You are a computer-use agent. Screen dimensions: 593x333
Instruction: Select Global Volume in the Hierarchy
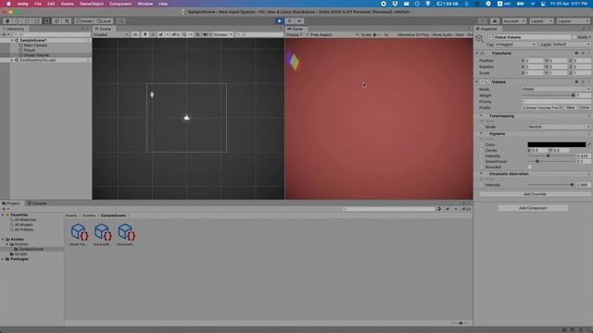coord(36,55)
